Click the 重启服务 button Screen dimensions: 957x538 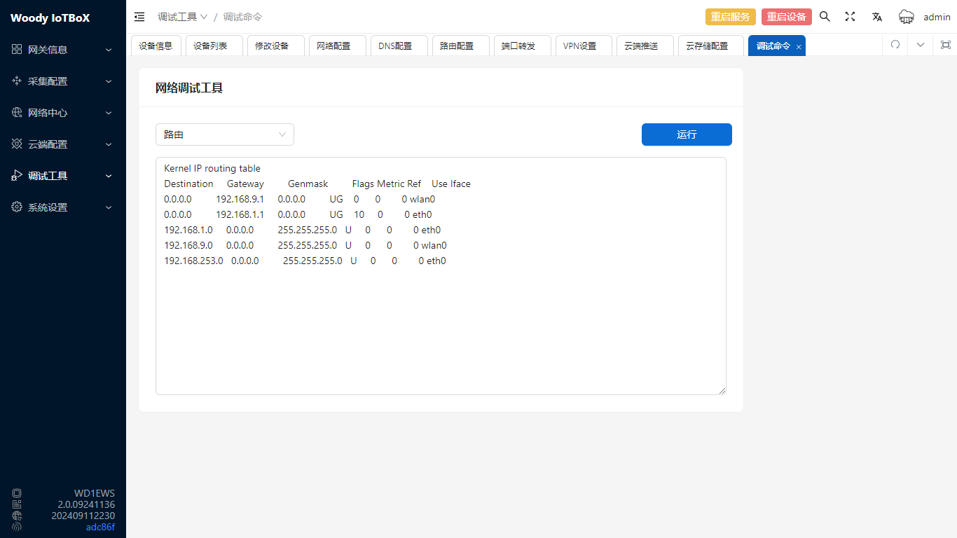(730, 17)
